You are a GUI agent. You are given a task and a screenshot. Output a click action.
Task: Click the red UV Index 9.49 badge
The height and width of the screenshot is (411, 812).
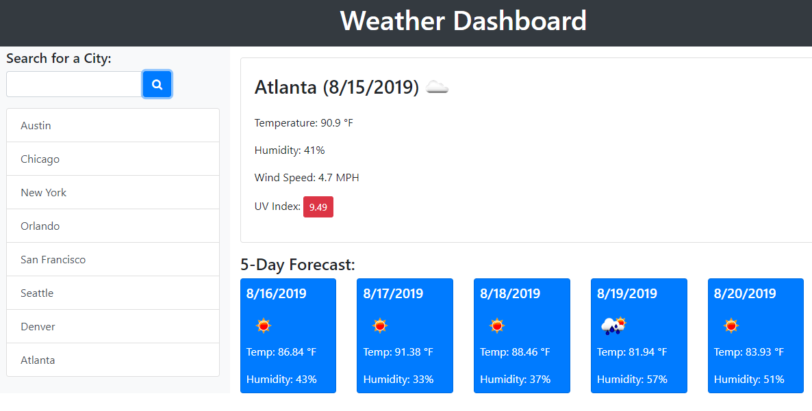click(x=318, y=207)
